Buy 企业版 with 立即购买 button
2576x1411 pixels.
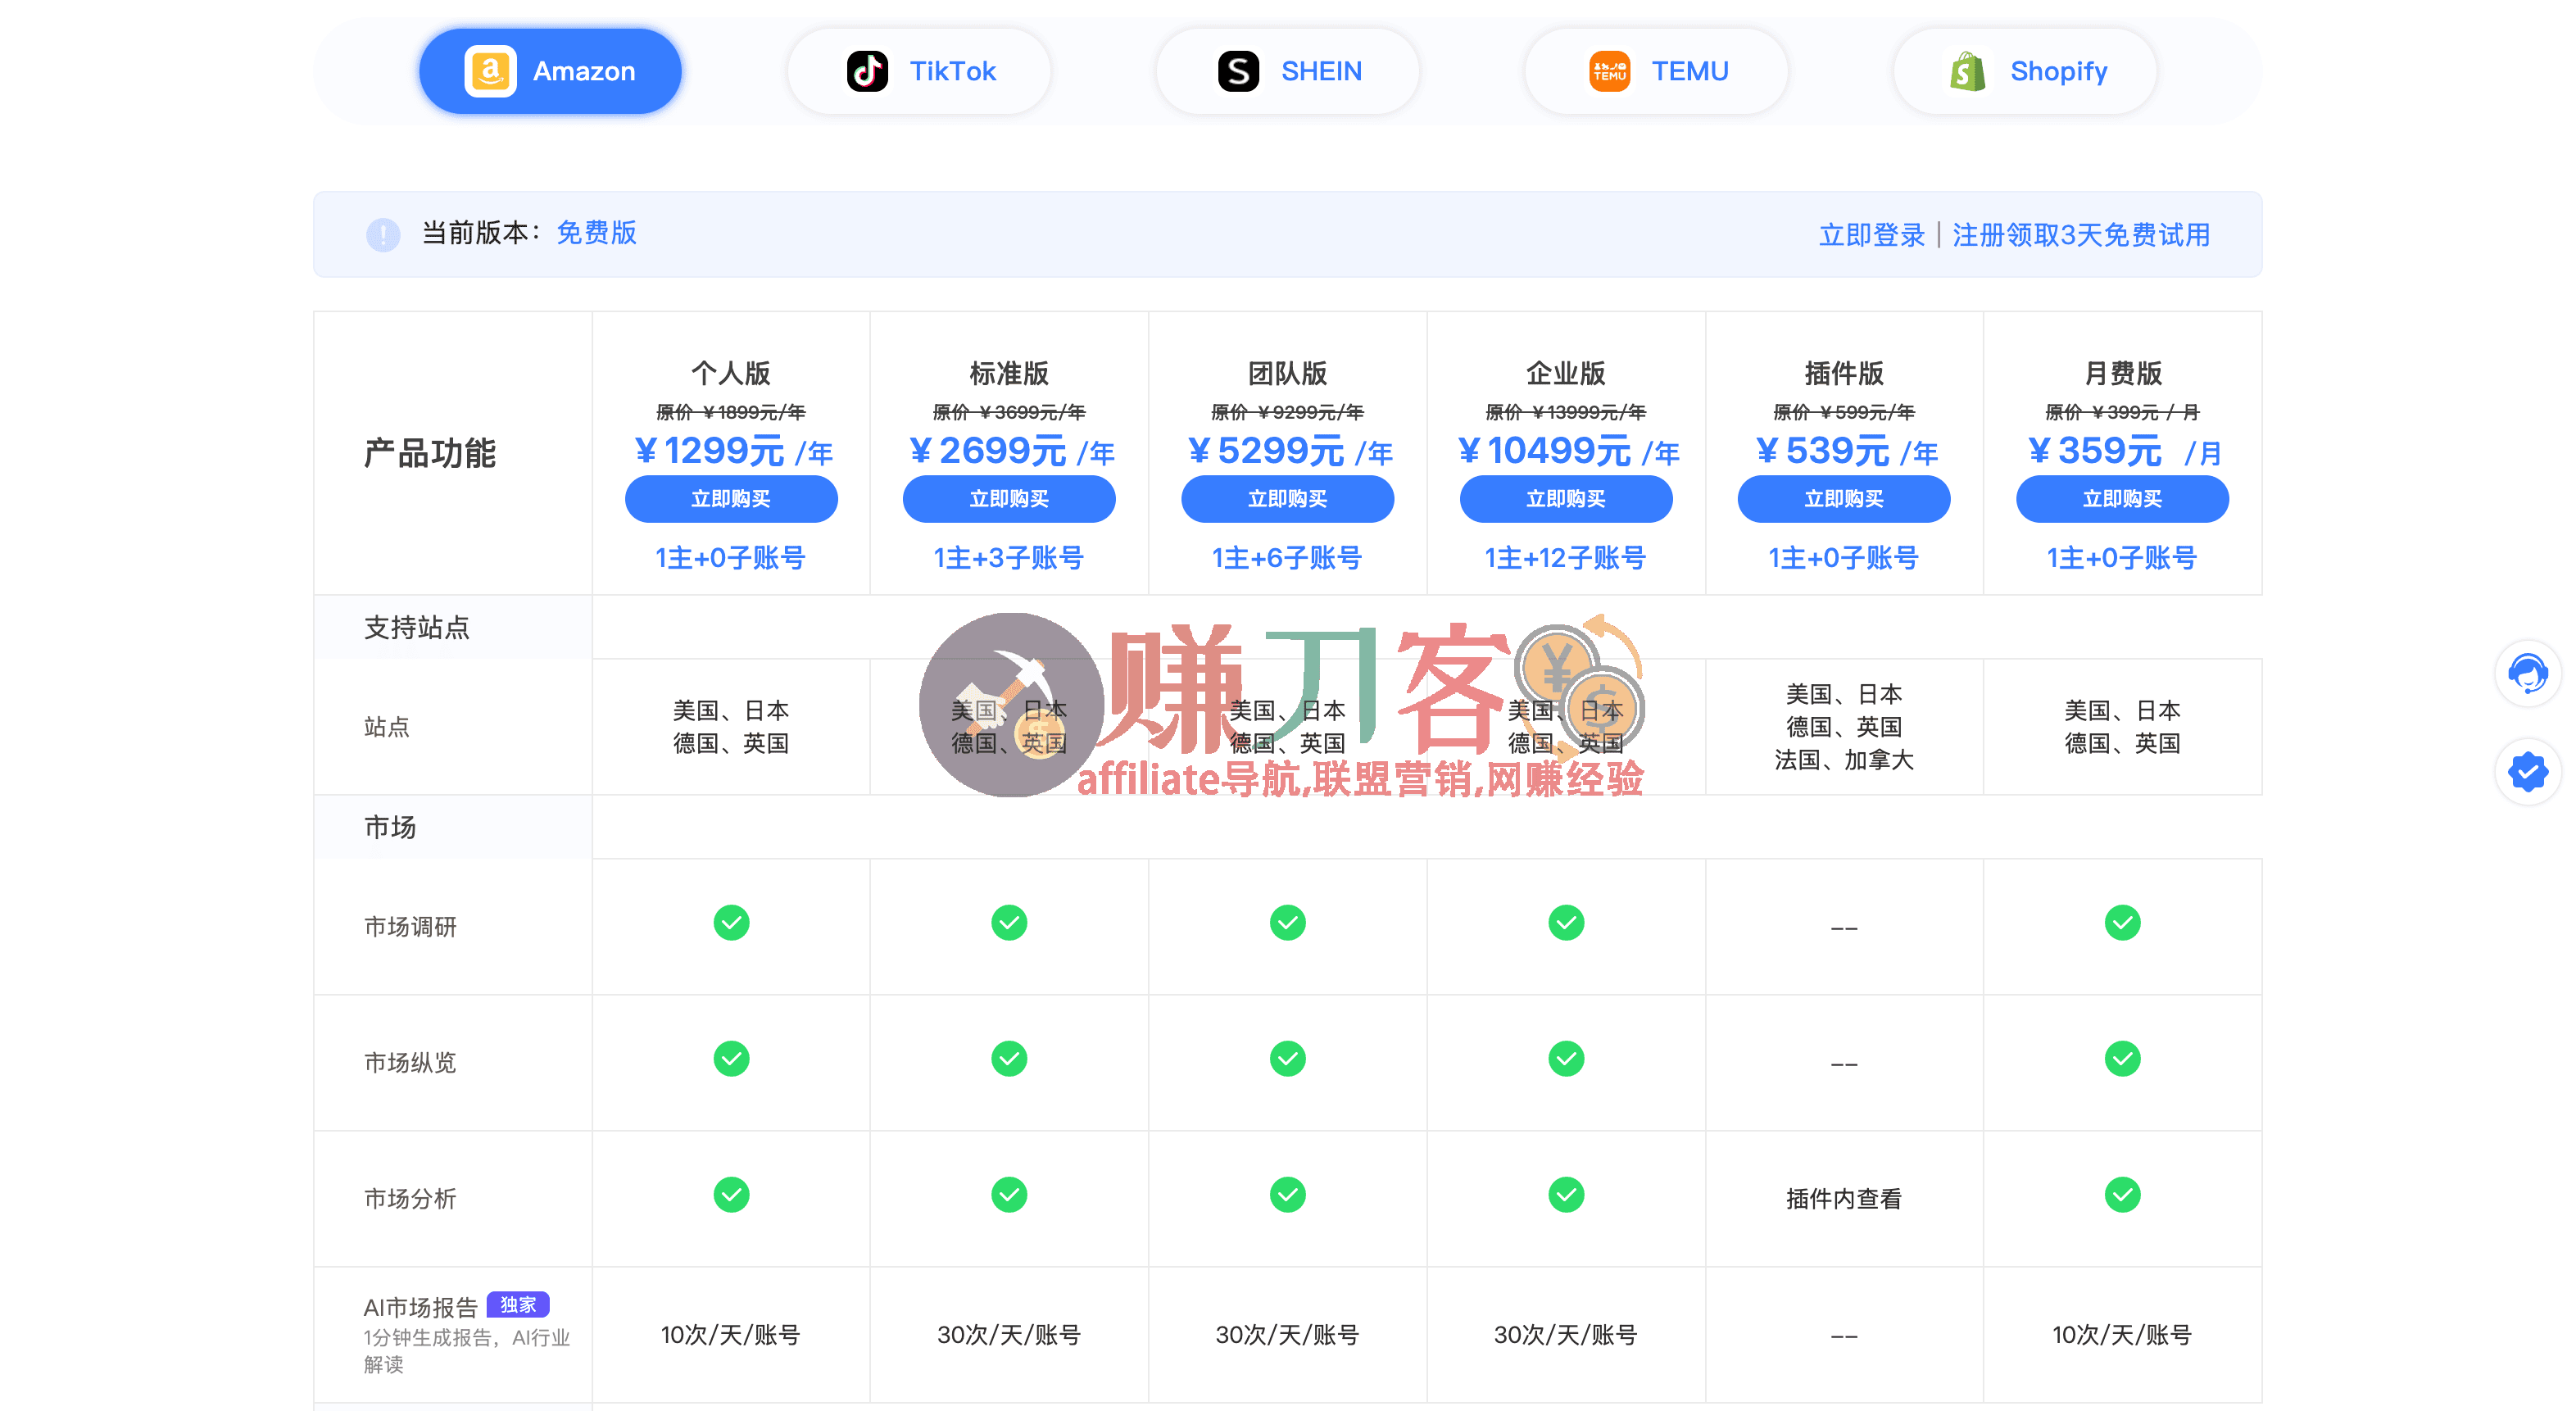click(1566, 498)
